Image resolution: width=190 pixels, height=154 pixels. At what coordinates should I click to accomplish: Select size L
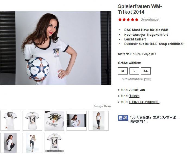pos(134,71)
